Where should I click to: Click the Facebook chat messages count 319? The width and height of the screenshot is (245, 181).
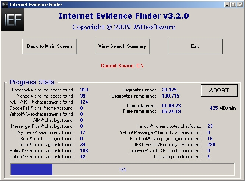click(x=84, y=90)
